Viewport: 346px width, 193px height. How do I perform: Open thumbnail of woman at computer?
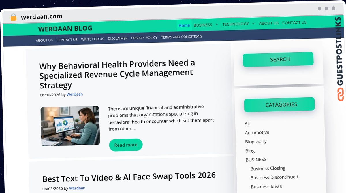click(x=70, y=126)
